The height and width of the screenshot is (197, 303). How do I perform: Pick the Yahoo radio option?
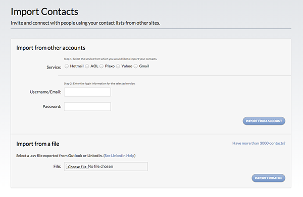118,67
